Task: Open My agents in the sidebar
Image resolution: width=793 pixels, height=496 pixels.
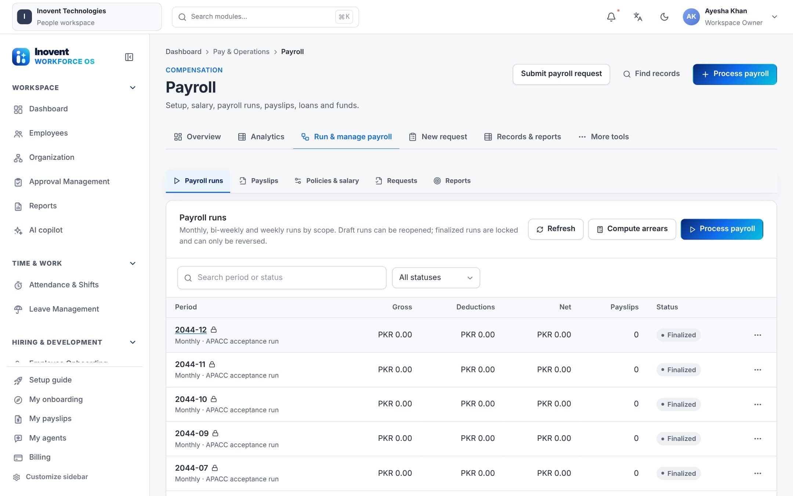Action: [75, 438]
